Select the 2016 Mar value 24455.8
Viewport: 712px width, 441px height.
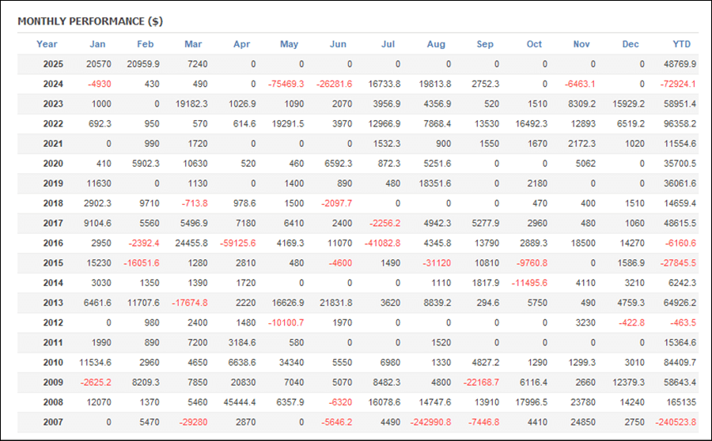pos(191,243)
